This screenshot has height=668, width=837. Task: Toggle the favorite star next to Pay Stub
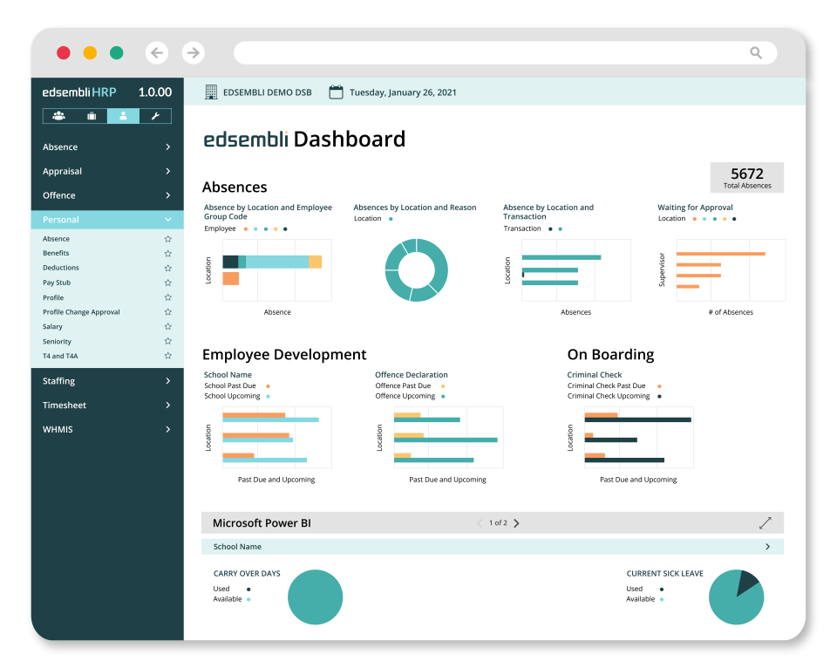coord(167,283)
